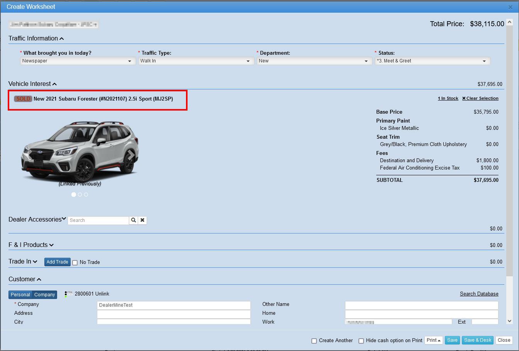Show the previous vehicle image arrow
Screen dimensions: 519x351
(x=29, y=155)
